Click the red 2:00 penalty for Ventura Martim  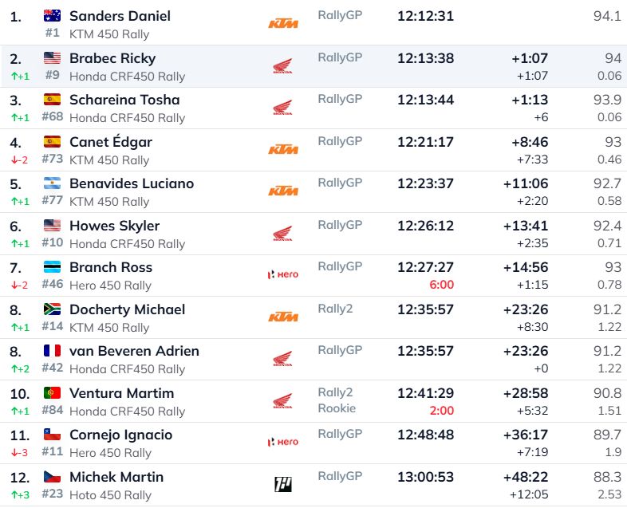tap(441, 411)
